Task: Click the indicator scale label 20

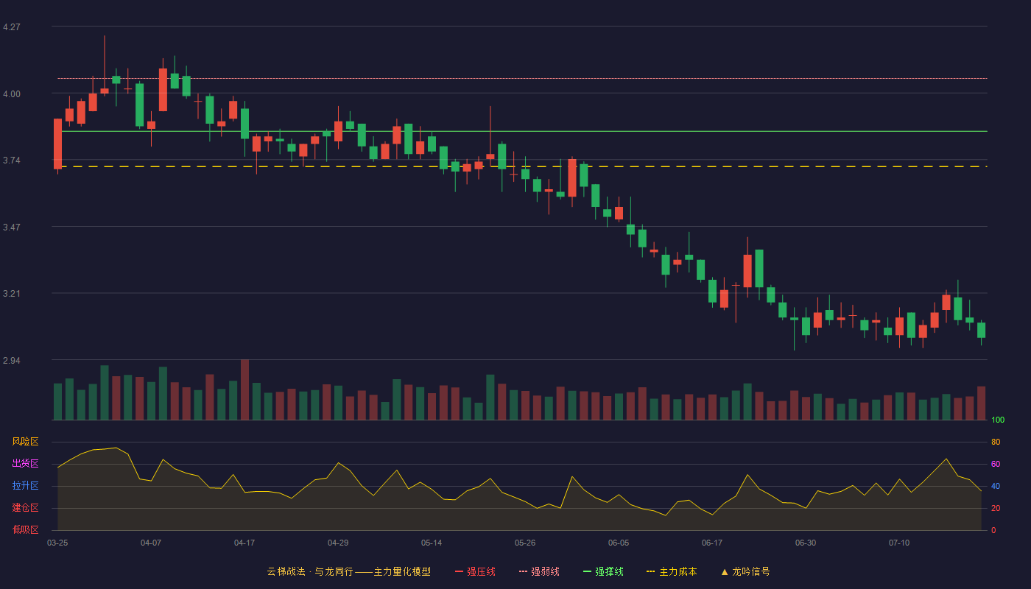Action: click(x=996, y=509)
